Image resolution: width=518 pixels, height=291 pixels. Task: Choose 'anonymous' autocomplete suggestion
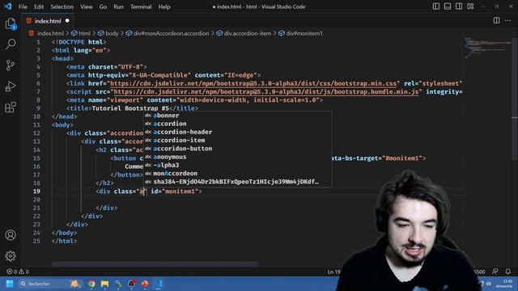click(237, 157)
